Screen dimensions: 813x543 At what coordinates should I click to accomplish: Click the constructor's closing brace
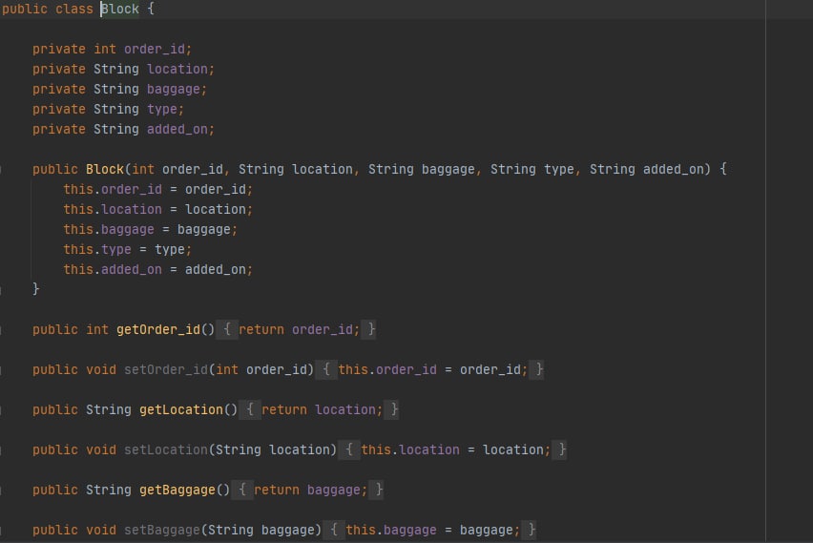click(x=35, y=289)
